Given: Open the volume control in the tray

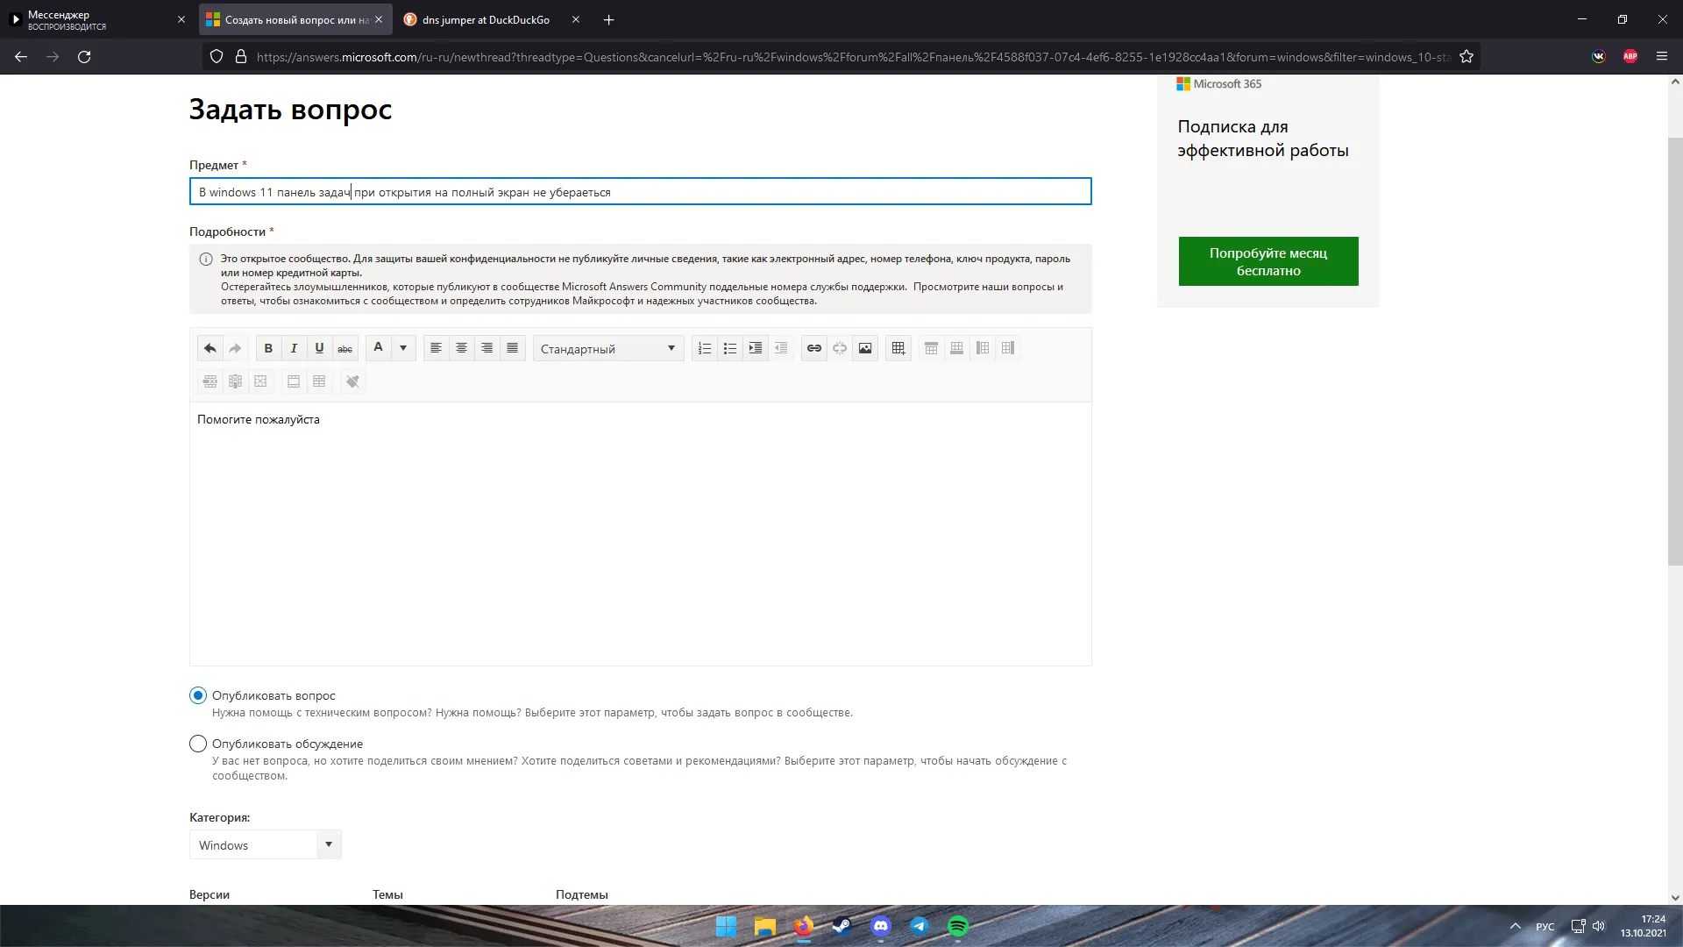Looking at the screenshot, I should (1599, 926).
